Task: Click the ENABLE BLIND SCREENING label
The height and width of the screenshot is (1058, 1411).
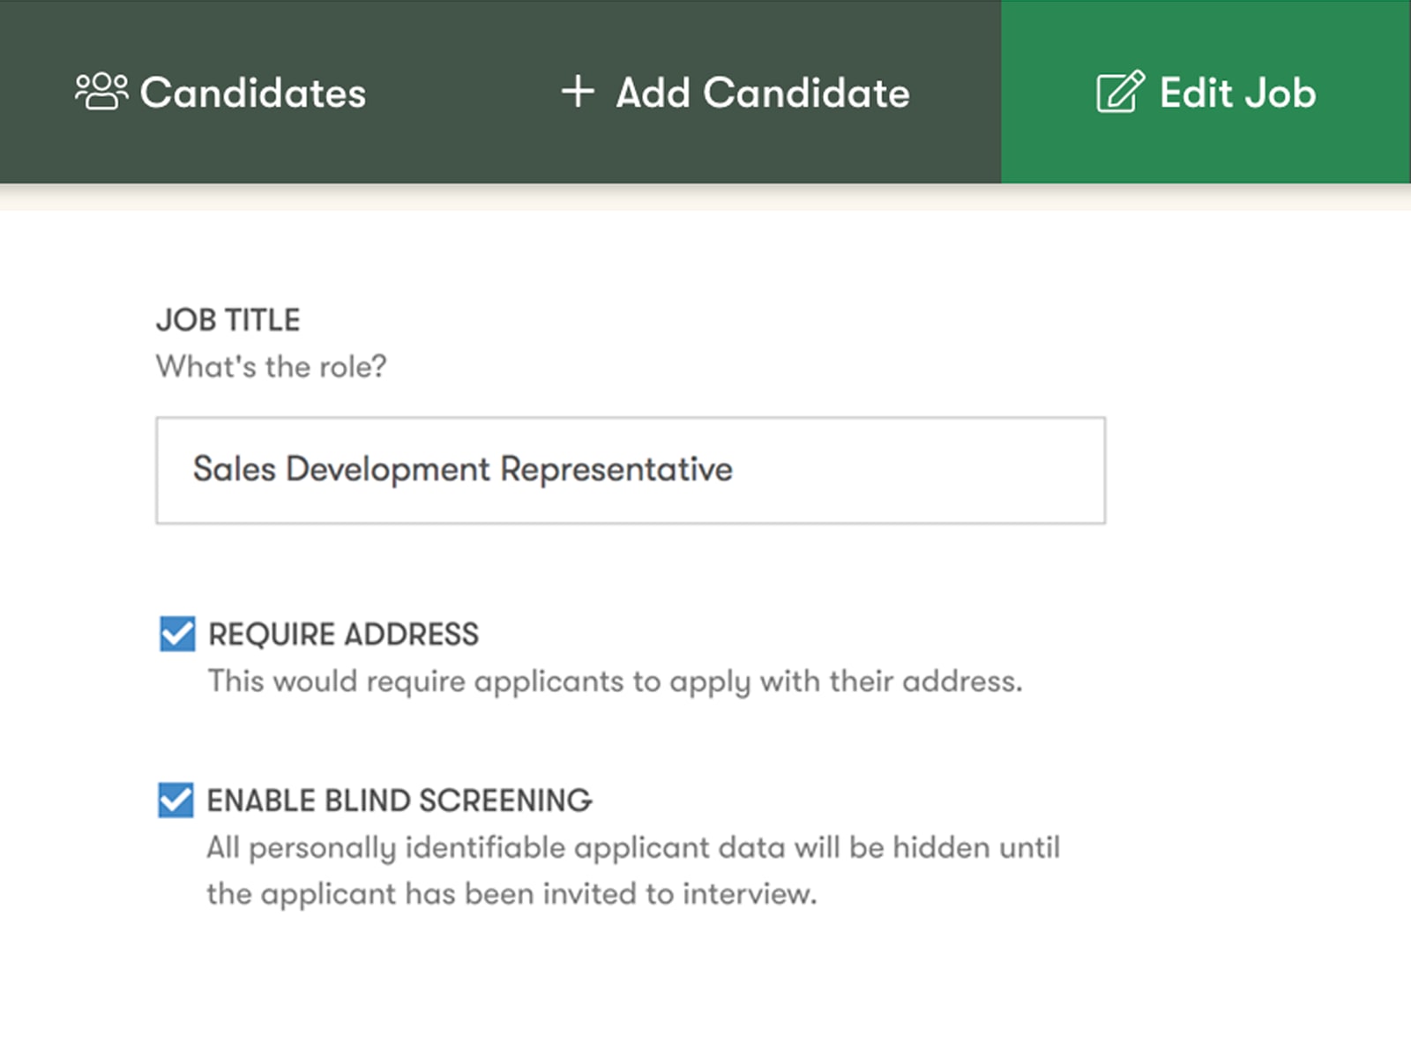Action: (x=399, y=801)
